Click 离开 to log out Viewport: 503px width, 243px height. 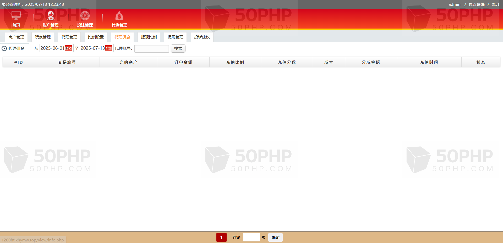click(496, 4)
